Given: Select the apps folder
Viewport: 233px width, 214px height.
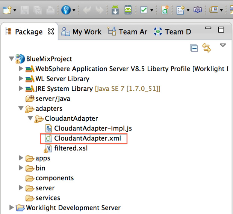Looking at the screenshot, I should tap(43, 158).
